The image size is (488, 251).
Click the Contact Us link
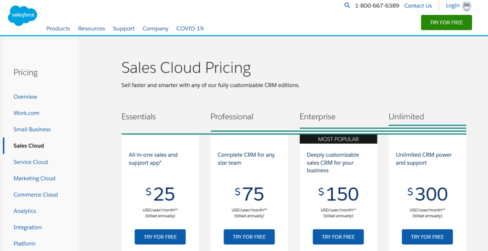tap(418, 6)
